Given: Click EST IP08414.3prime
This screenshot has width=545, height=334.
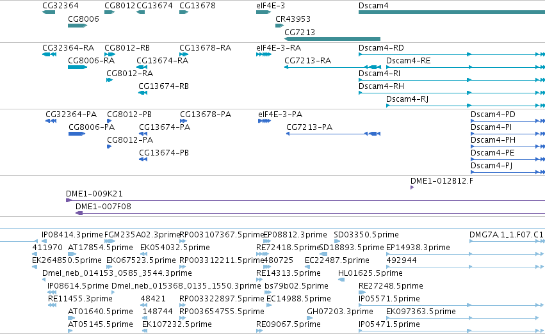Looking at the screenshot, I should (x=72, y=235).
